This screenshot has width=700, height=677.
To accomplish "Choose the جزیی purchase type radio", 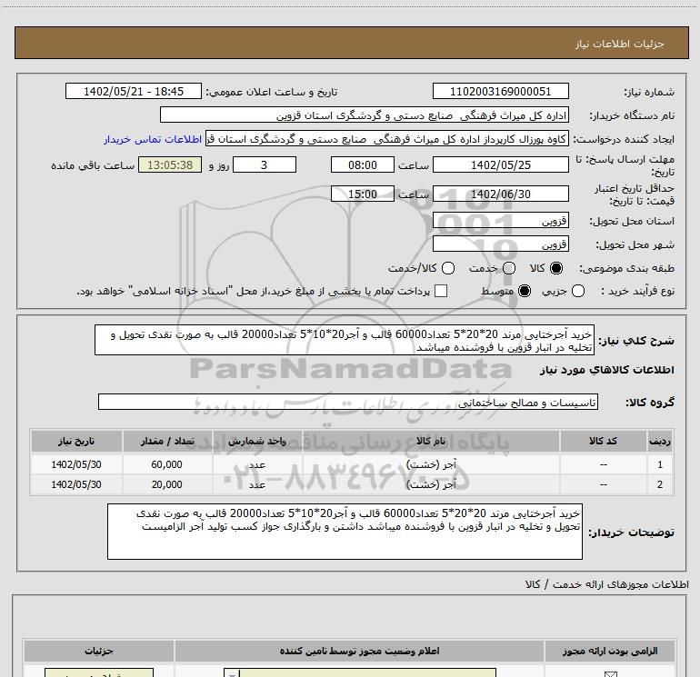I will pos(578,291).
